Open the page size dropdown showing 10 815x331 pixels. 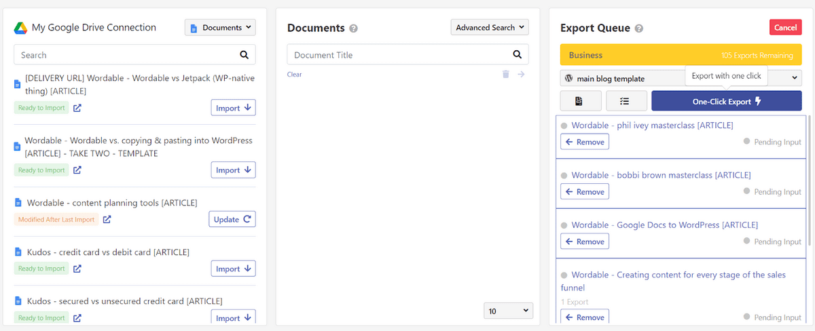coord(508,311)
